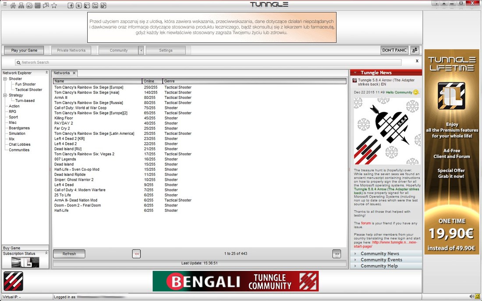The image size is (482, 301).
Task: Expand the Community Events section
Action: tap(386, 259)
